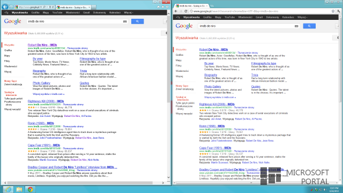The image size is (343, 193).
Task: Click Zmień lokalizację in IE sidebar
Action: 13,85
